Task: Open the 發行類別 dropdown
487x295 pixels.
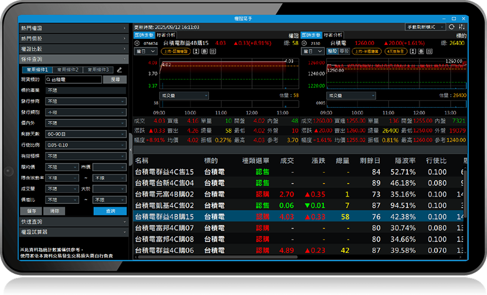Action: tap(86, 113)
